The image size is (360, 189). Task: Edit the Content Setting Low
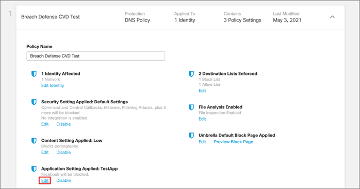tap(45, 152)
